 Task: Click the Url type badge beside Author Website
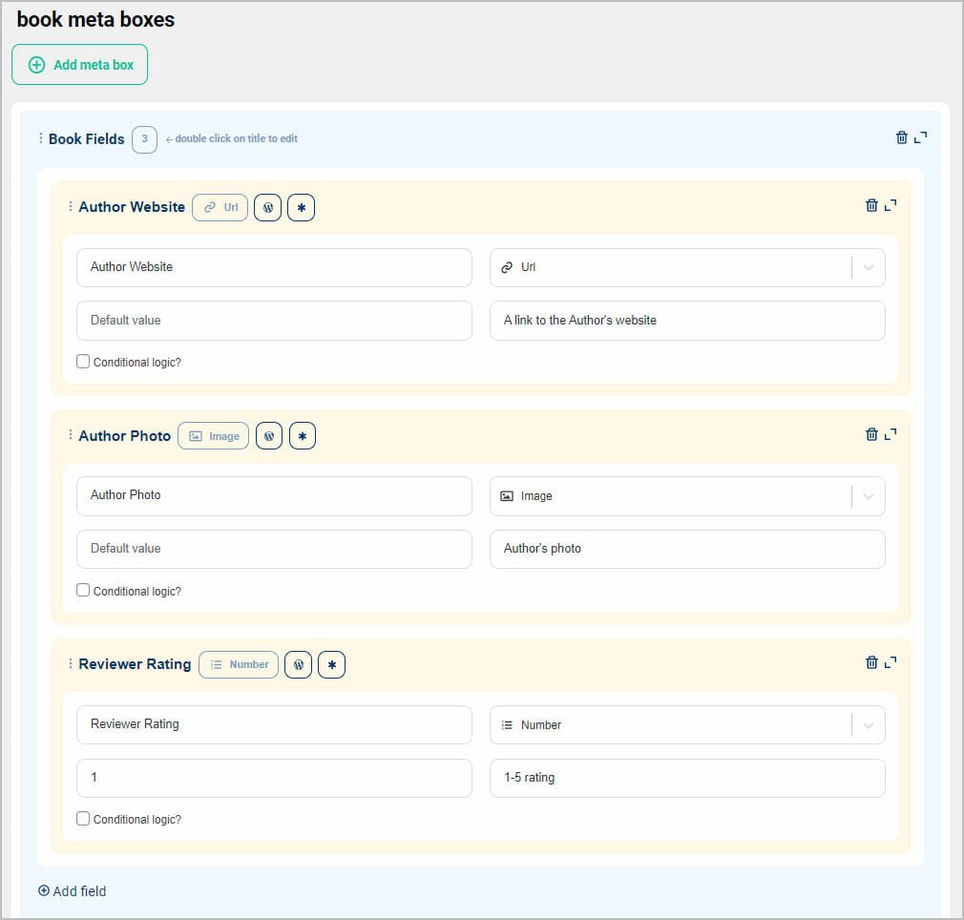tap(220, 207)
